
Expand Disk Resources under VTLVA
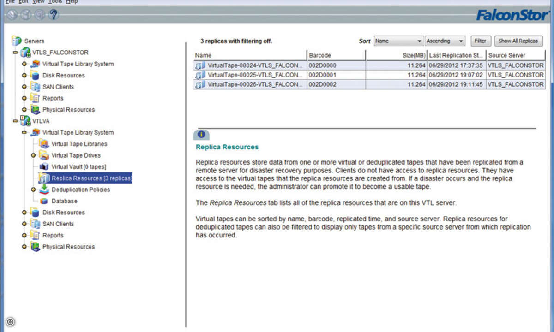(24, 213)
